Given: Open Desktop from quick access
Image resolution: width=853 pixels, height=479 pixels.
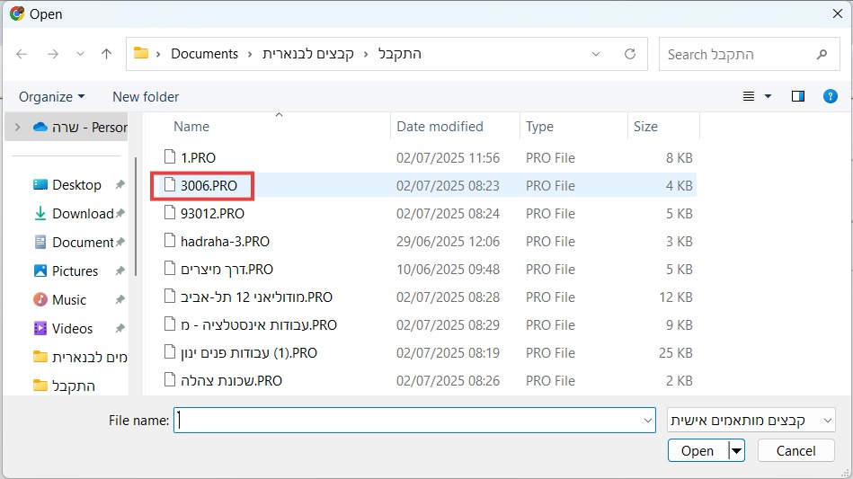Looking at the screenshot, I should pos(76,184).
